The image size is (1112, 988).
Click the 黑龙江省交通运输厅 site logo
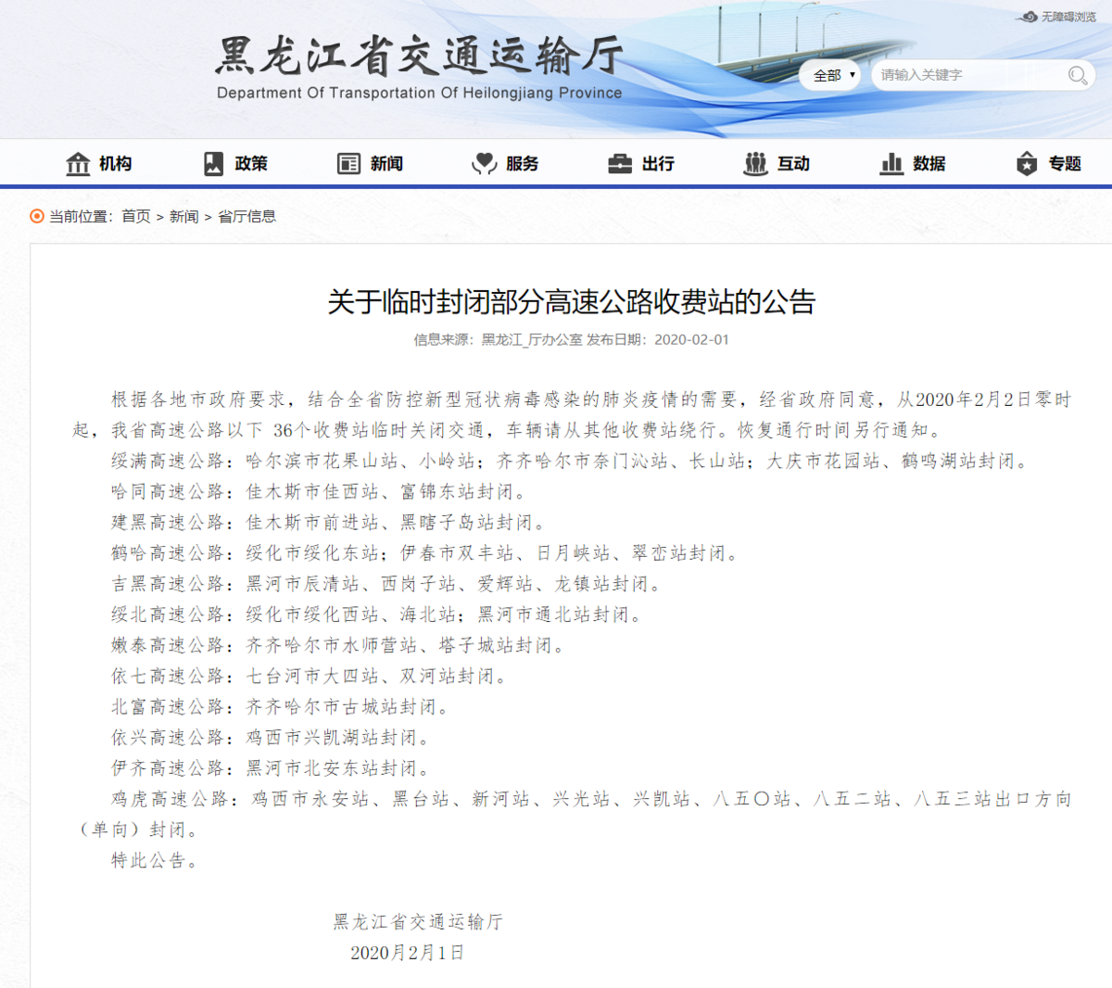[419, 67]
